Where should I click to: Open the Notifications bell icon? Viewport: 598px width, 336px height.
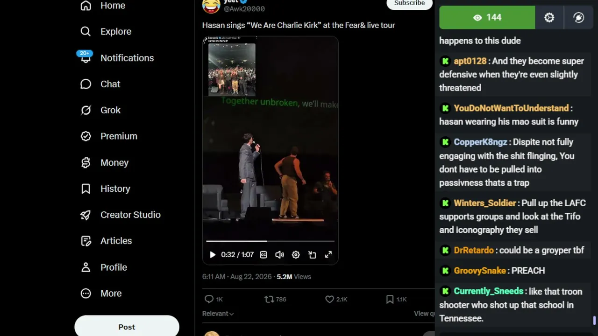pyautogui.click(x=85, y=58)
